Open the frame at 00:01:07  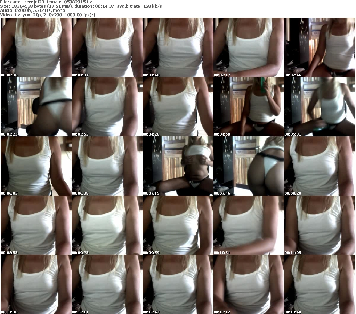(x=107, y=47)
